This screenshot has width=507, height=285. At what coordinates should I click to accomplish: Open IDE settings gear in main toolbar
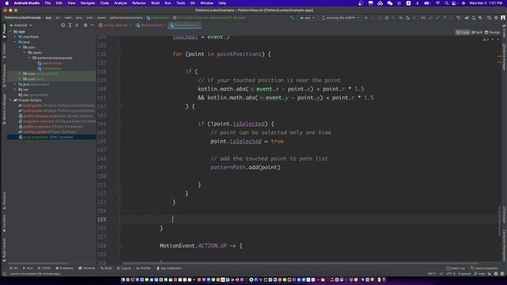(x=496, y=17)
